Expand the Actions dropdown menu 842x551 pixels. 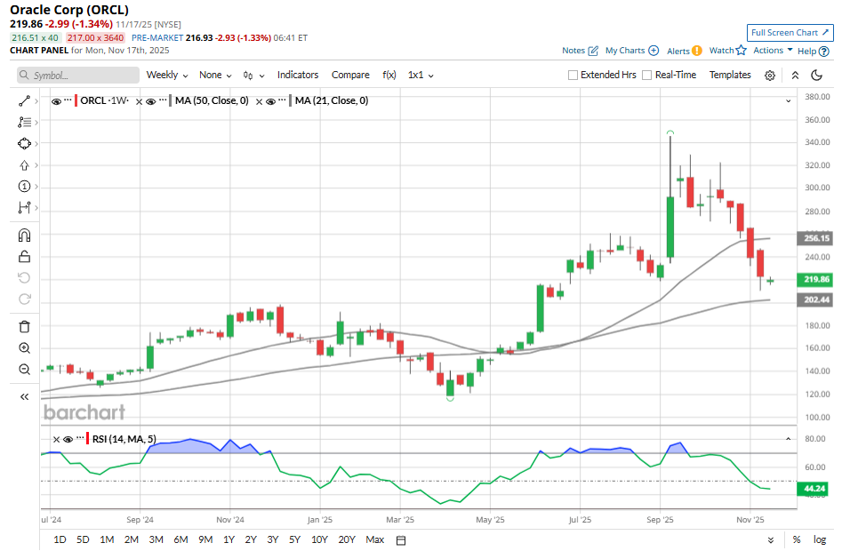(773, 51)
